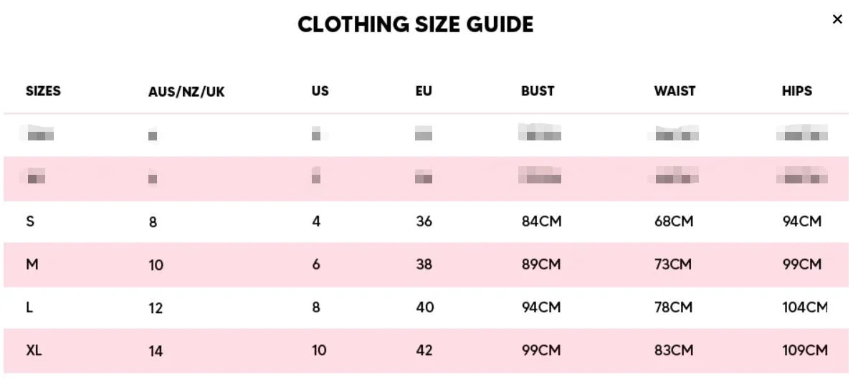This screenshot has width=853, height=379.
Task: Click AUS/NZ/UK size 14 cell
Action: tap(156, 351)
